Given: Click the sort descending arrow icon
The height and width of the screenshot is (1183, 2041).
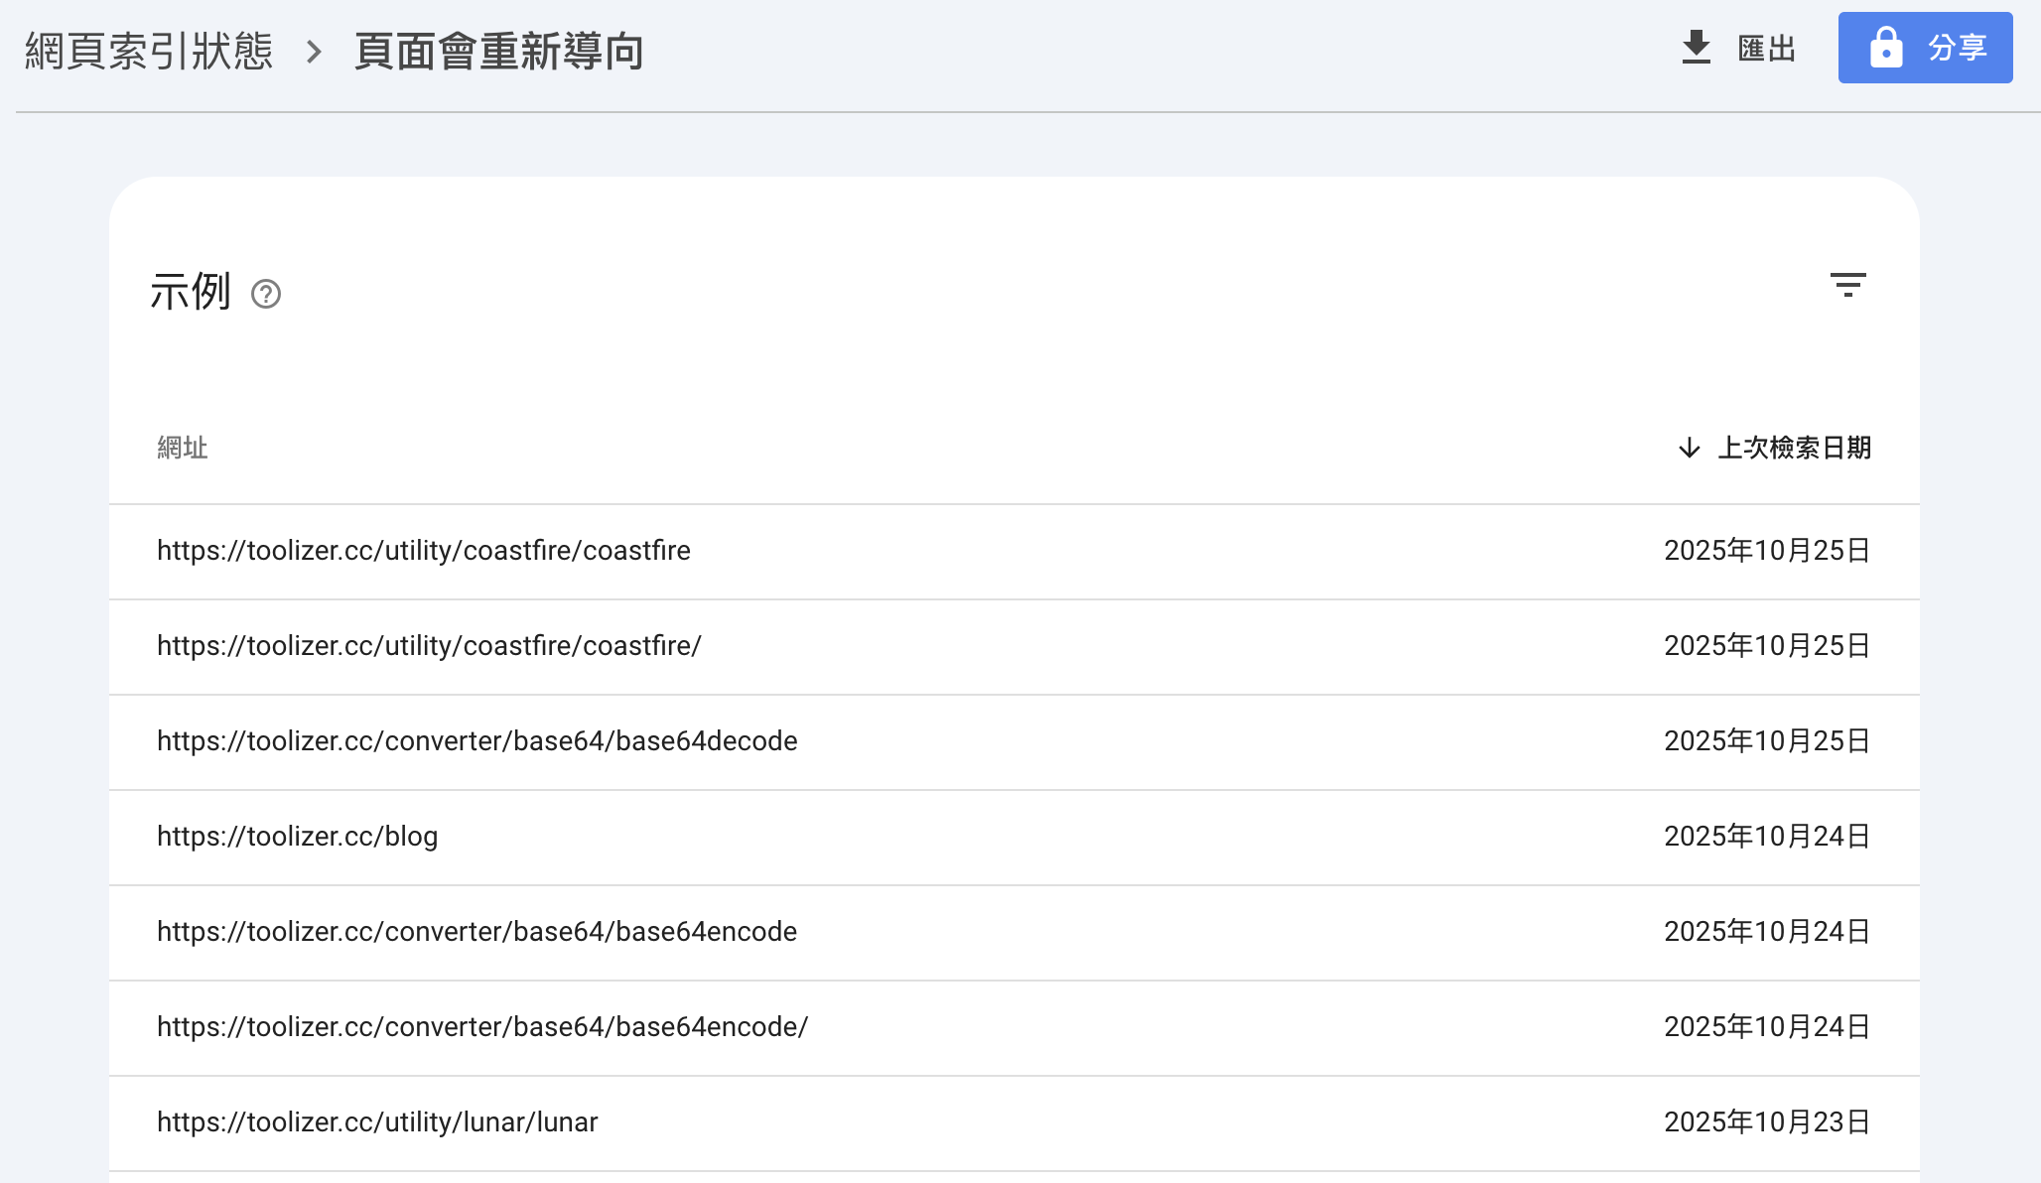Looking at the screenshot, I should 1689,448.
